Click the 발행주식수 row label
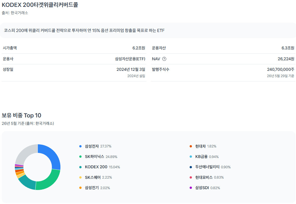The height and width of the screenshot is (204, 296). [161, 69]
